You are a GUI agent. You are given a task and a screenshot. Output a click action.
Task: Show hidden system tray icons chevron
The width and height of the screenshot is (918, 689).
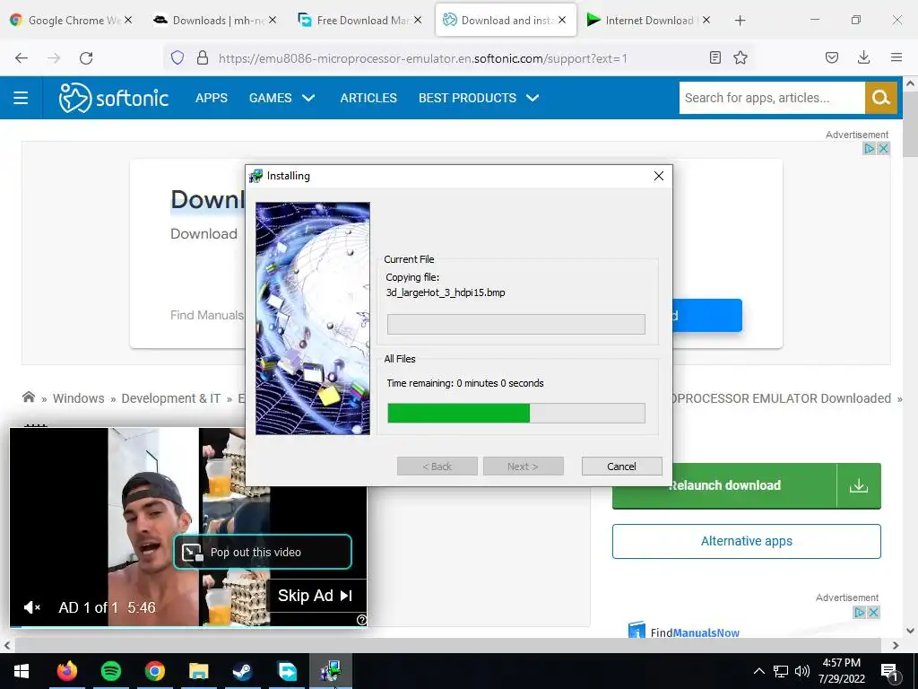(758, 671)
